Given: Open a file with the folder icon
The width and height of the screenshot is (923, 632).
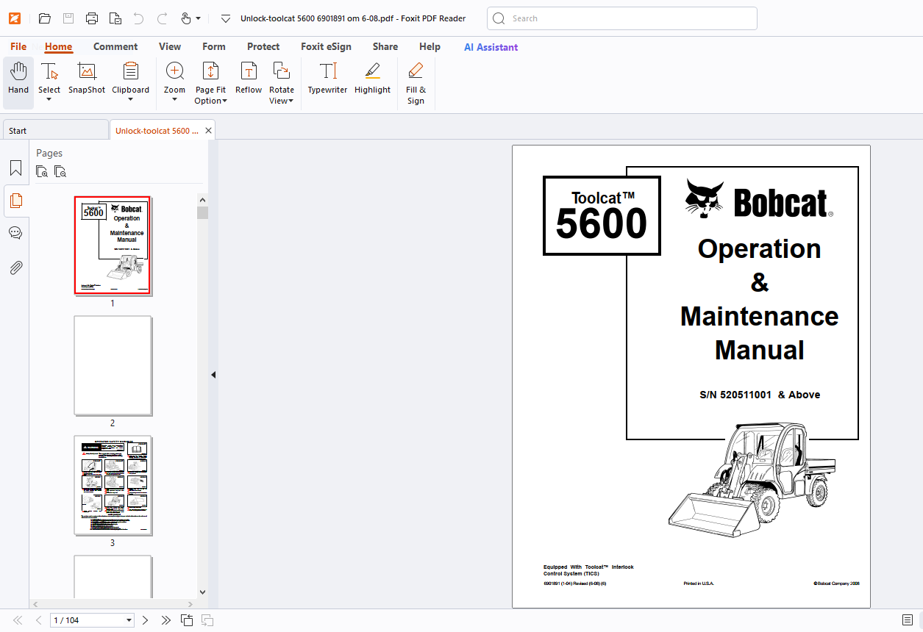Looking at the screenshot, I should (x=45, y=18).
